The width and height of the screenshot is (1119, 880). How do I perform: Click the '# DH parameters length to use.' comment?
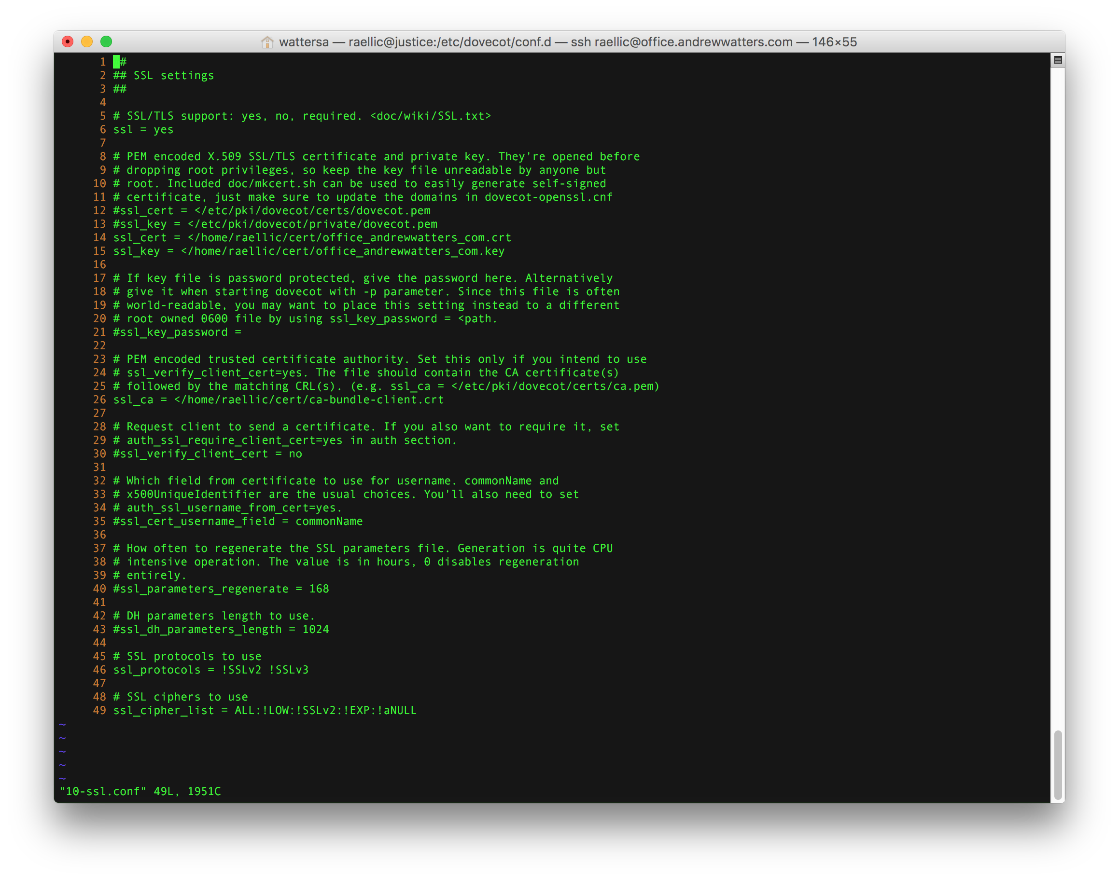[x=214, y=616]
